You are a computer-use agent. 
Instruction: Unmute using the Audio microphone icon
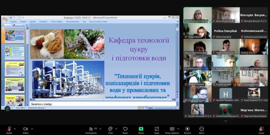coord(9,129)
